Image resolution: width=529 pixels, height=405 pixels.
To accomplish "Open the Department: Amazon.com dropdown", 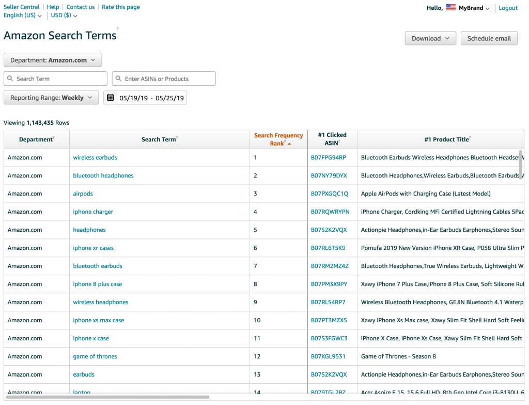I will click(x=53, y=60).
